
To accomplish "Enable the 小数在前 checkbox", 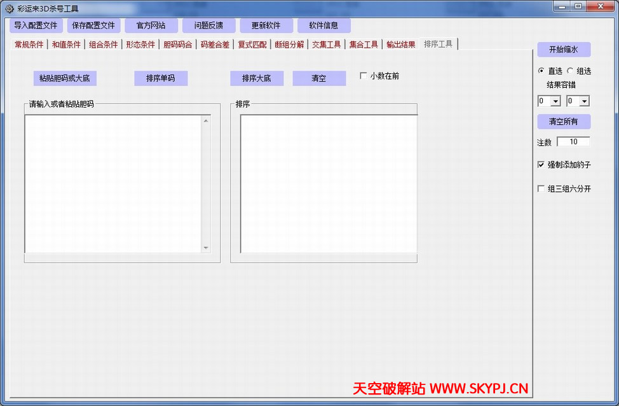I will click(x=364, y=74).
